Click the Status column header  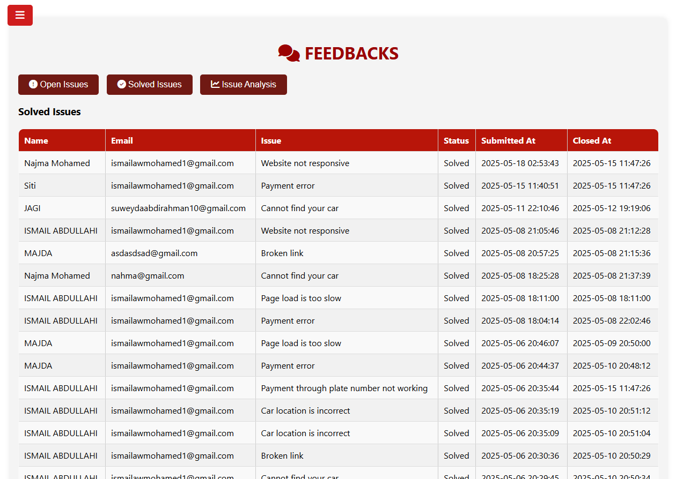coord(457,140)
